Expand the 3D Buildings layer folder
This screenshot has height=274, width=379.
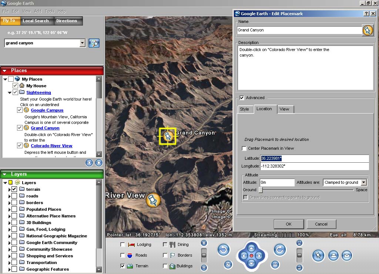click(x=9, y=223)
